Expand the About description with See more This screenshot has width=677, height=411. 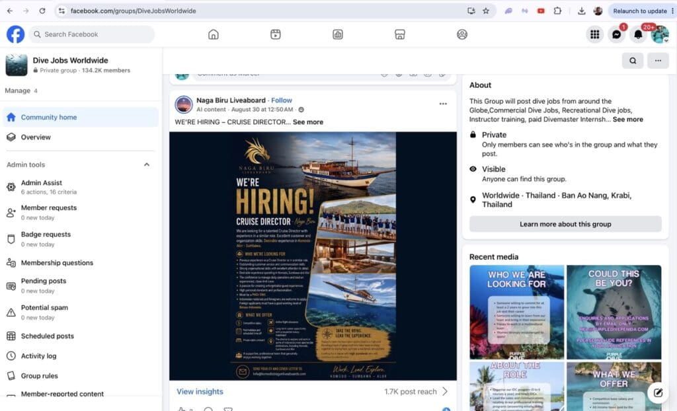click(x=628, y=119)
